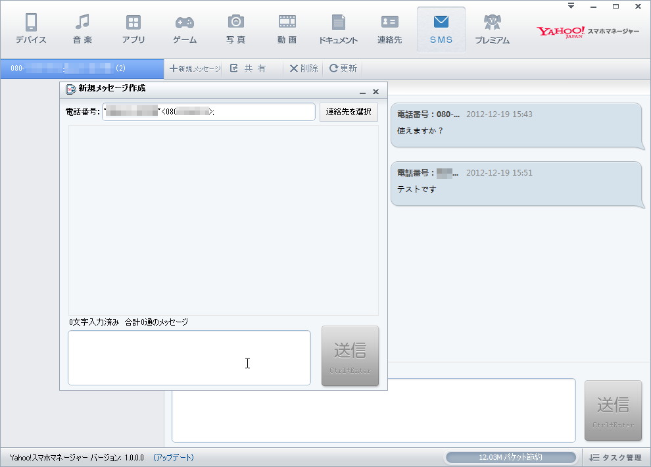Image resolution: width=651 pixels, height=467 pixels.
Task: Click the Yahoo! JAPAN logo
Action: click(560, 32)
